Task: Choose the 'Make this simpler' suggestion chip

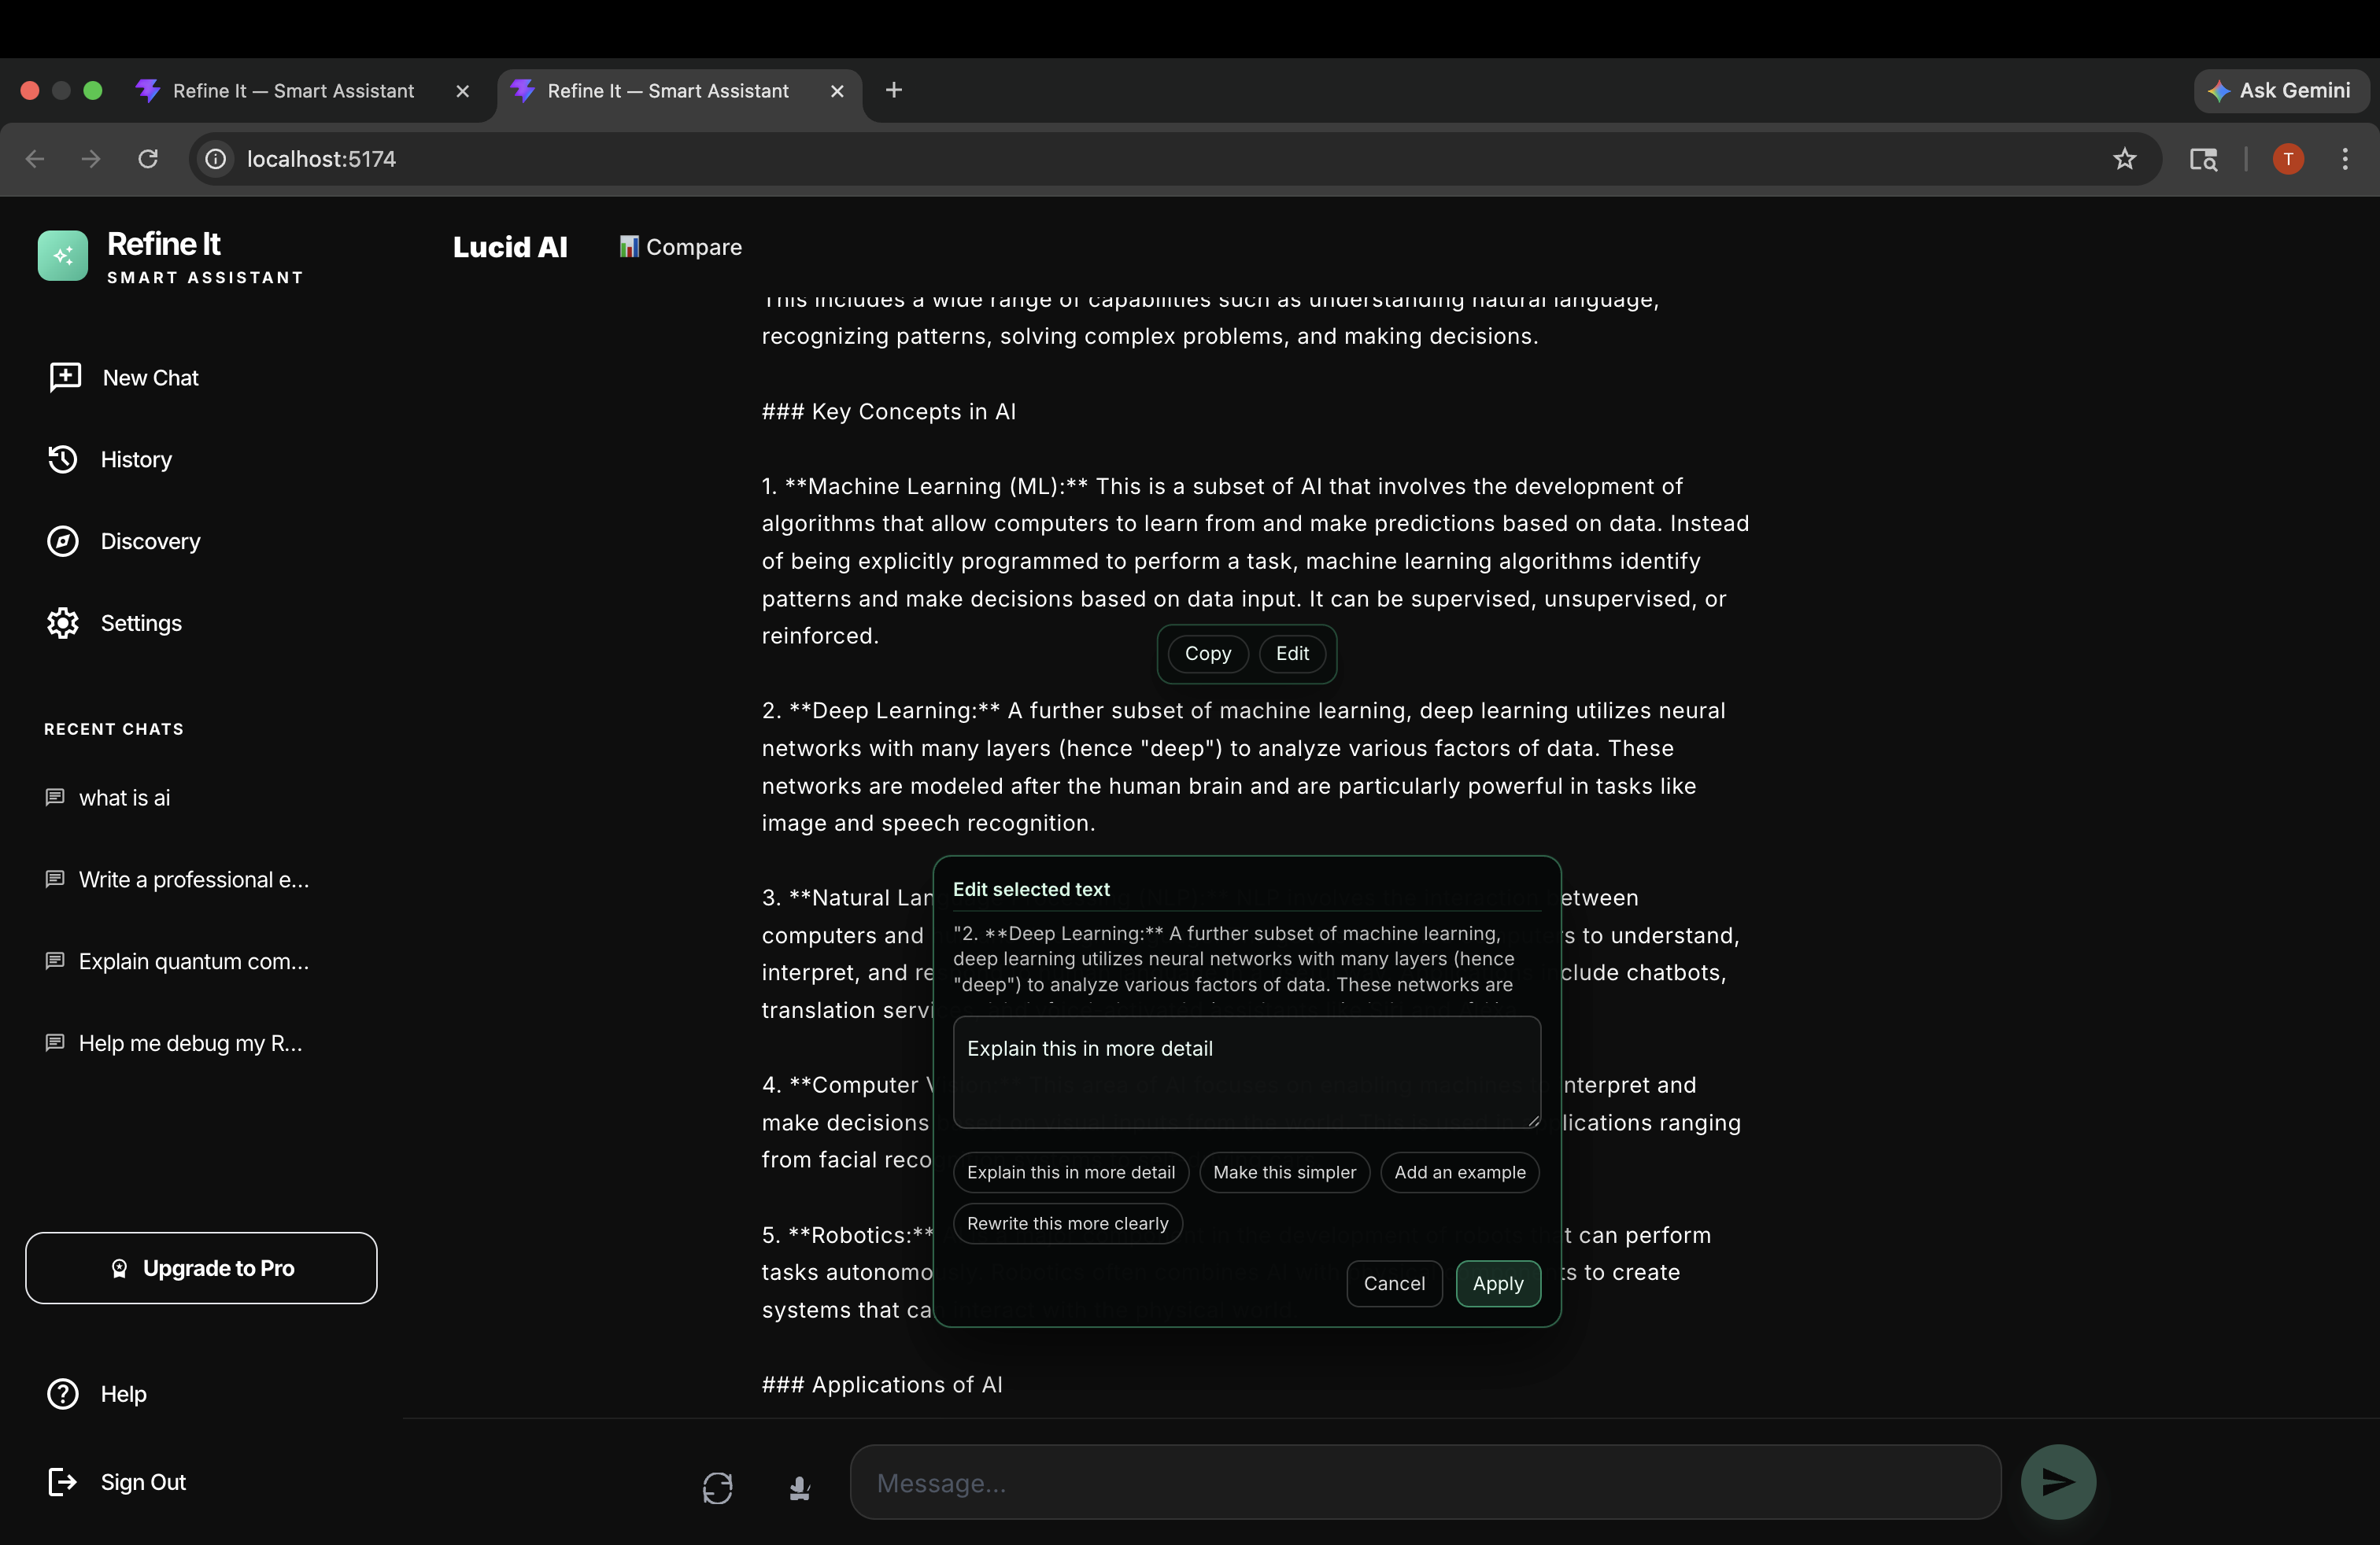Action: coord(1284,1172)
